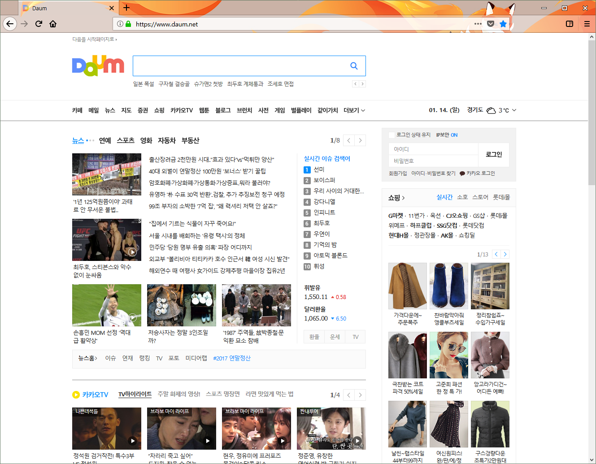This screenshot has width=596, height=464.
Task: Click the 로그인 button
Action: point(494,155)
